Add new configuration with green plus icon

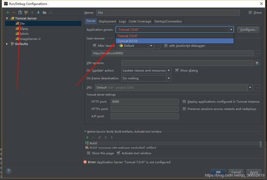point(8,12)
